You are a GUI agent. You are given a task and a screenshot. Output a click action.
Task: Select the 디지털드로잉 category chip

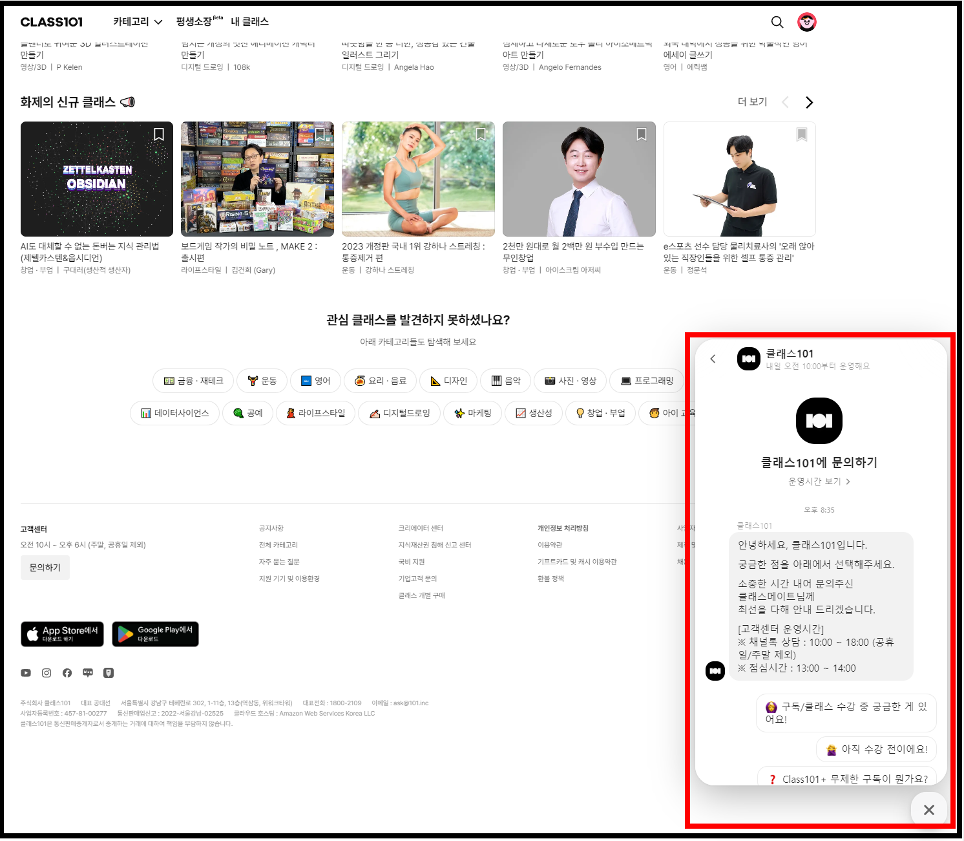point(399,413)
